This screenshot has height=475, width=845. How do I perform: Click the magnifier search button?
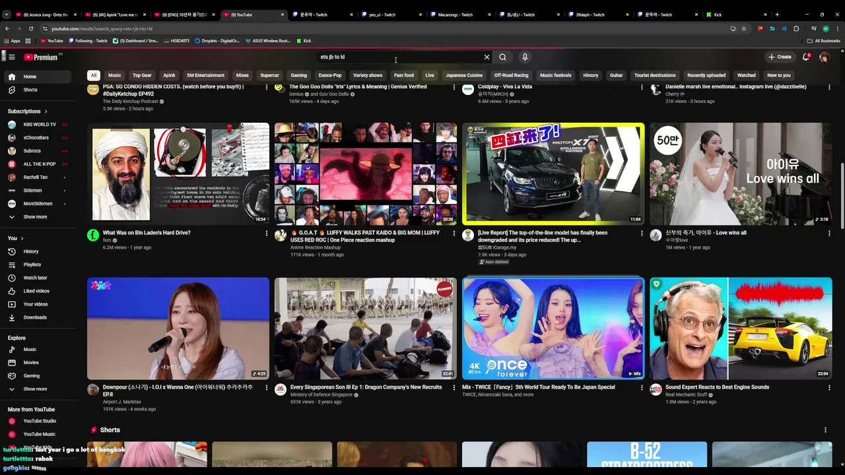[503, 57]
